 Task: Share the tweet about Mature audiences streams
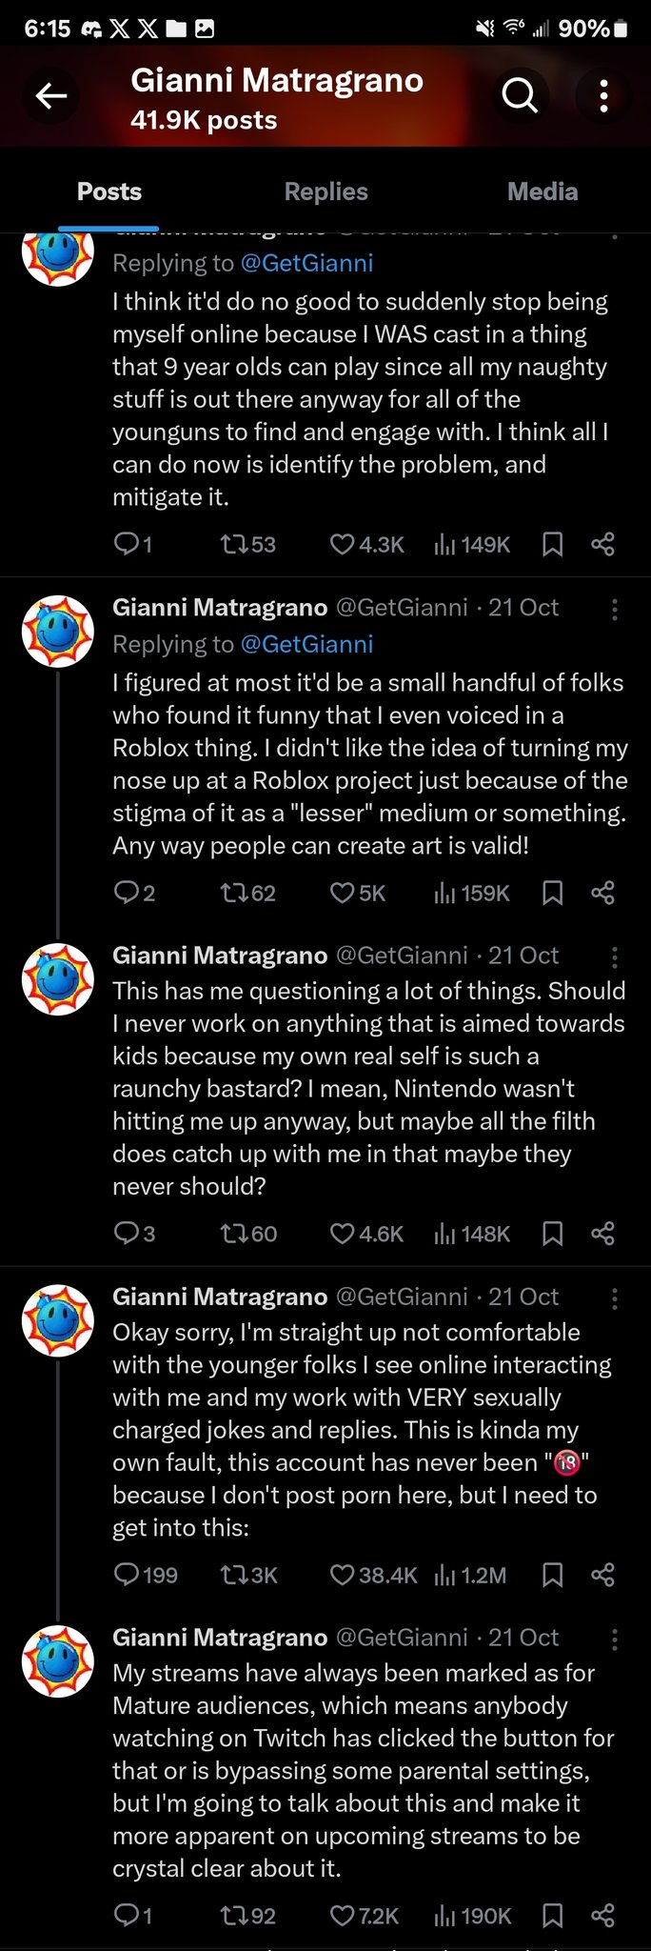tap(602, 1916)
